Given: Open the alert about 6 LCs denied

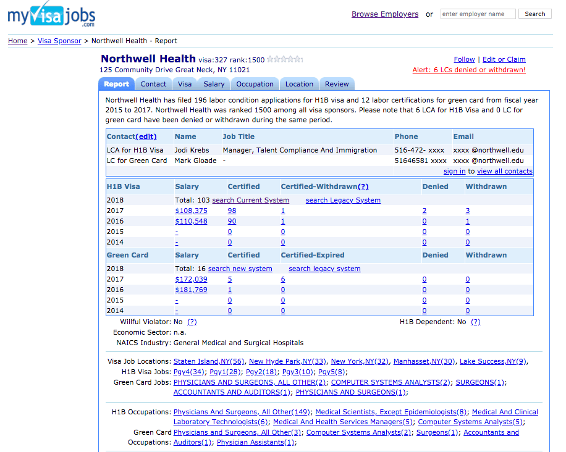Looking at the screenshot, I should (469, 70).
